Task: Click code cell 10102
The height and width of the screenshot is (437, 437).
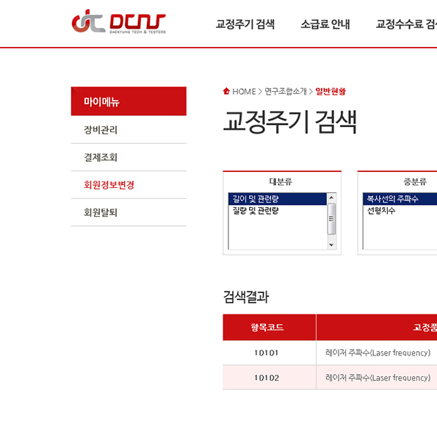Action: click(267, 378)
